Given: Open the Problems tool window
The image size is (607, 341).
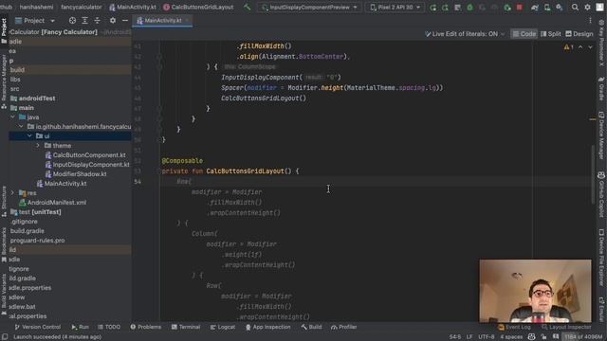Looking at the screenshot, I should [x=145, y=327].
